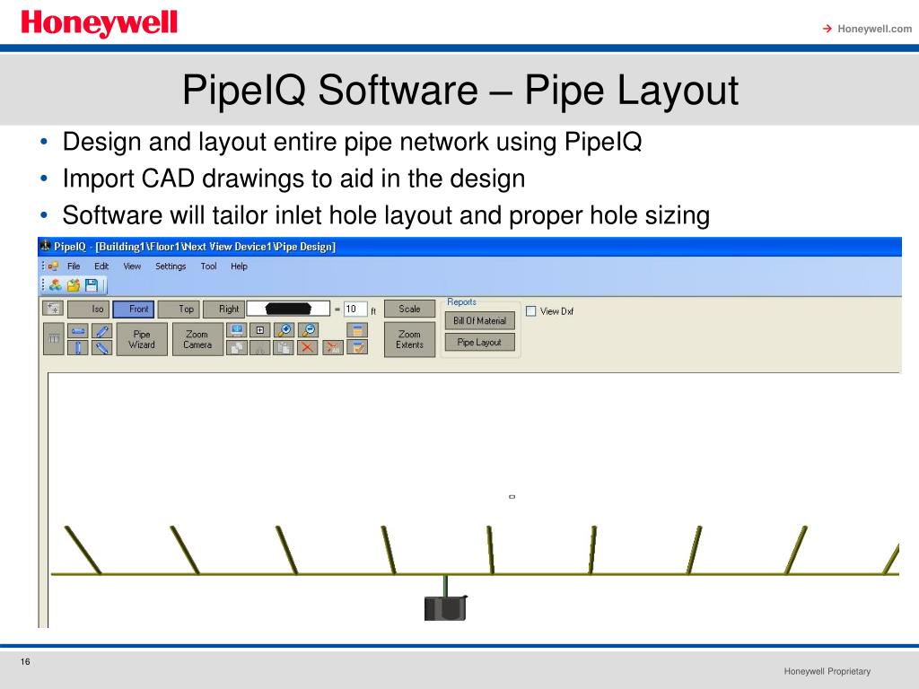The width and height of the screenshot is (919, 689).
Task: Open the Edit menu
Action: [101, 266]
